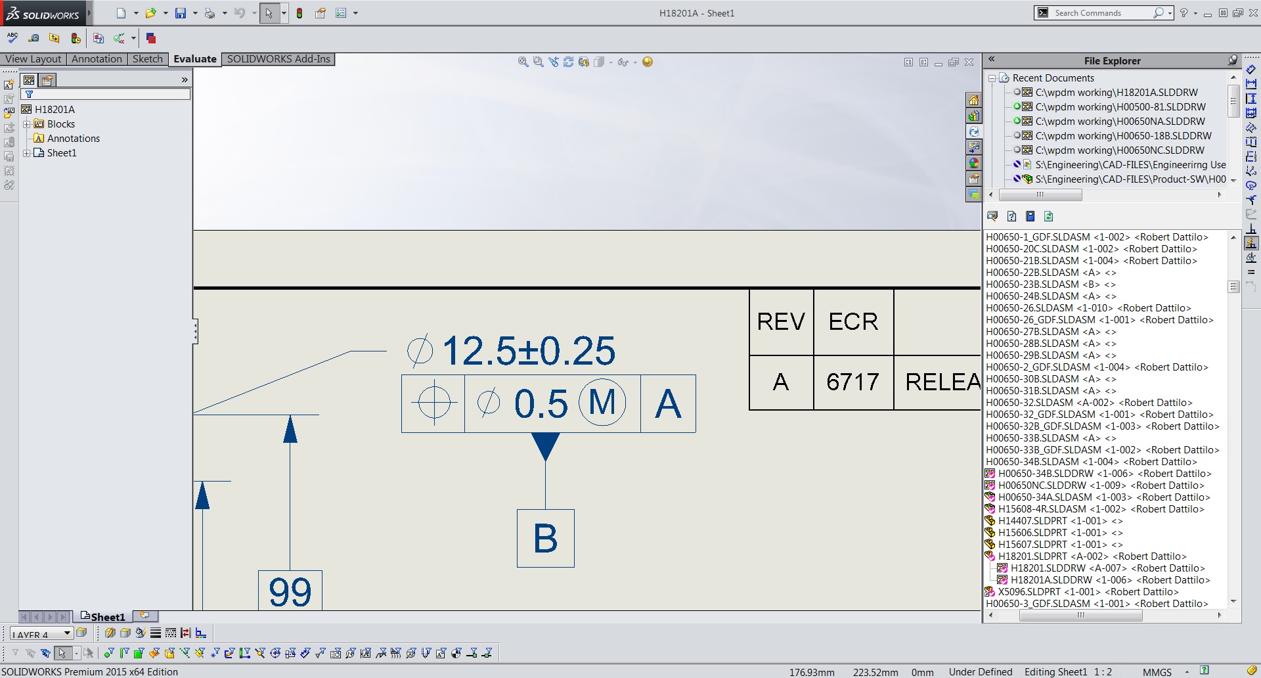The width and height of the screenshot is (1261, 678).
Task: Click the yellow smiley icon in view toolbar
Action: (x=648, y=62)
